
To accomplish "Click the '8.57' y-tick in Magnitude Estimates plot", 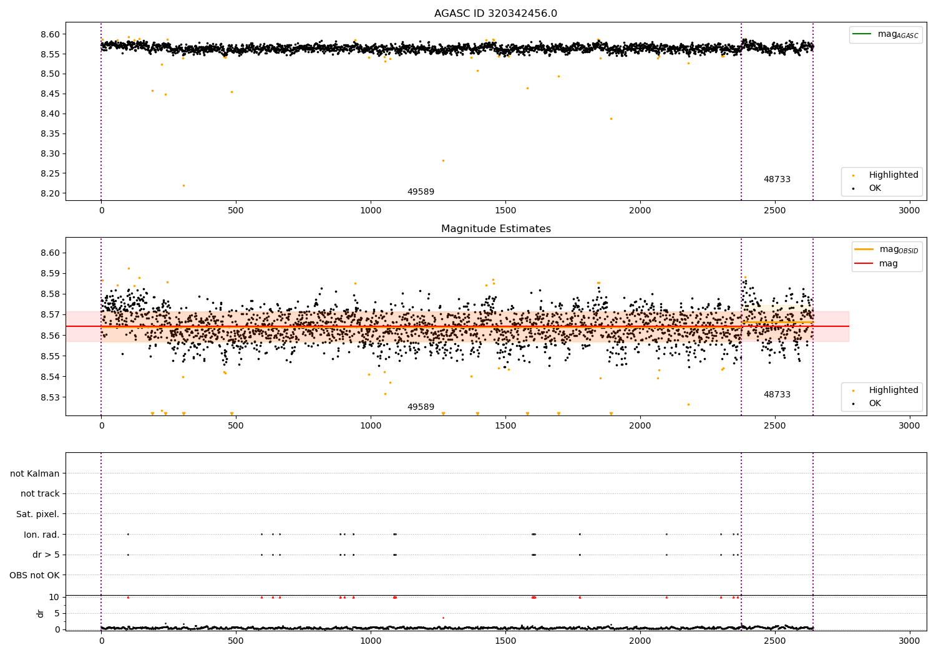I will click(50, 315).
